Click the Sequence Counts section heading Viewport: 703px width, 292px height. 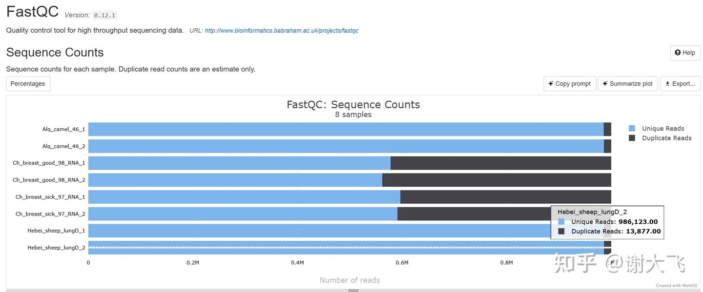click(55, 53)
